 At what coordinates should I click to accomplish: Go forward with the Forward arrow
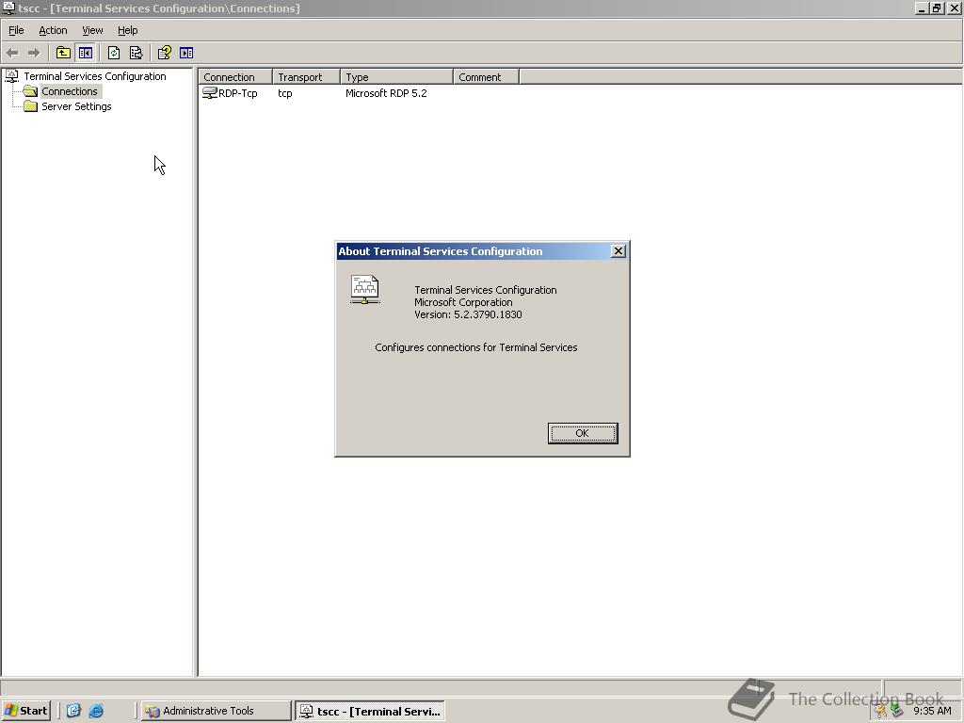point(34,53)
